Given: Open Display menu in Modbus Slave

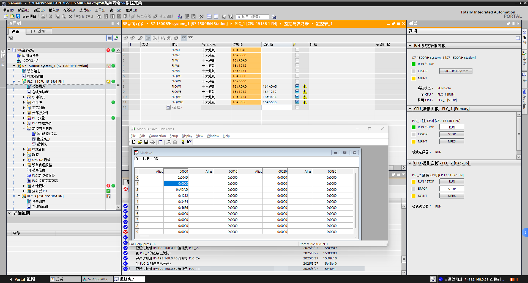Looking at the screenshot, I should pyautogui.click(x=187, y=136).
